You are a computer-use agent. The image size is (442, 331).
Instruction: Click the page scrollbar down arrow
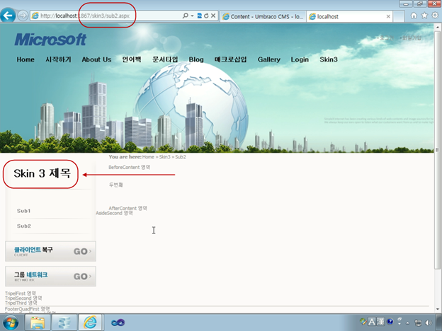point(438,309)
